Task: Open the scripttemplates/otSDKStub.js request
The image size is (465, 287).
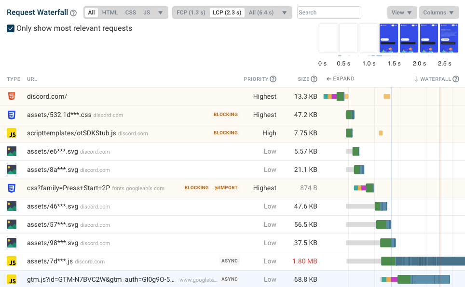Action: 232,133
